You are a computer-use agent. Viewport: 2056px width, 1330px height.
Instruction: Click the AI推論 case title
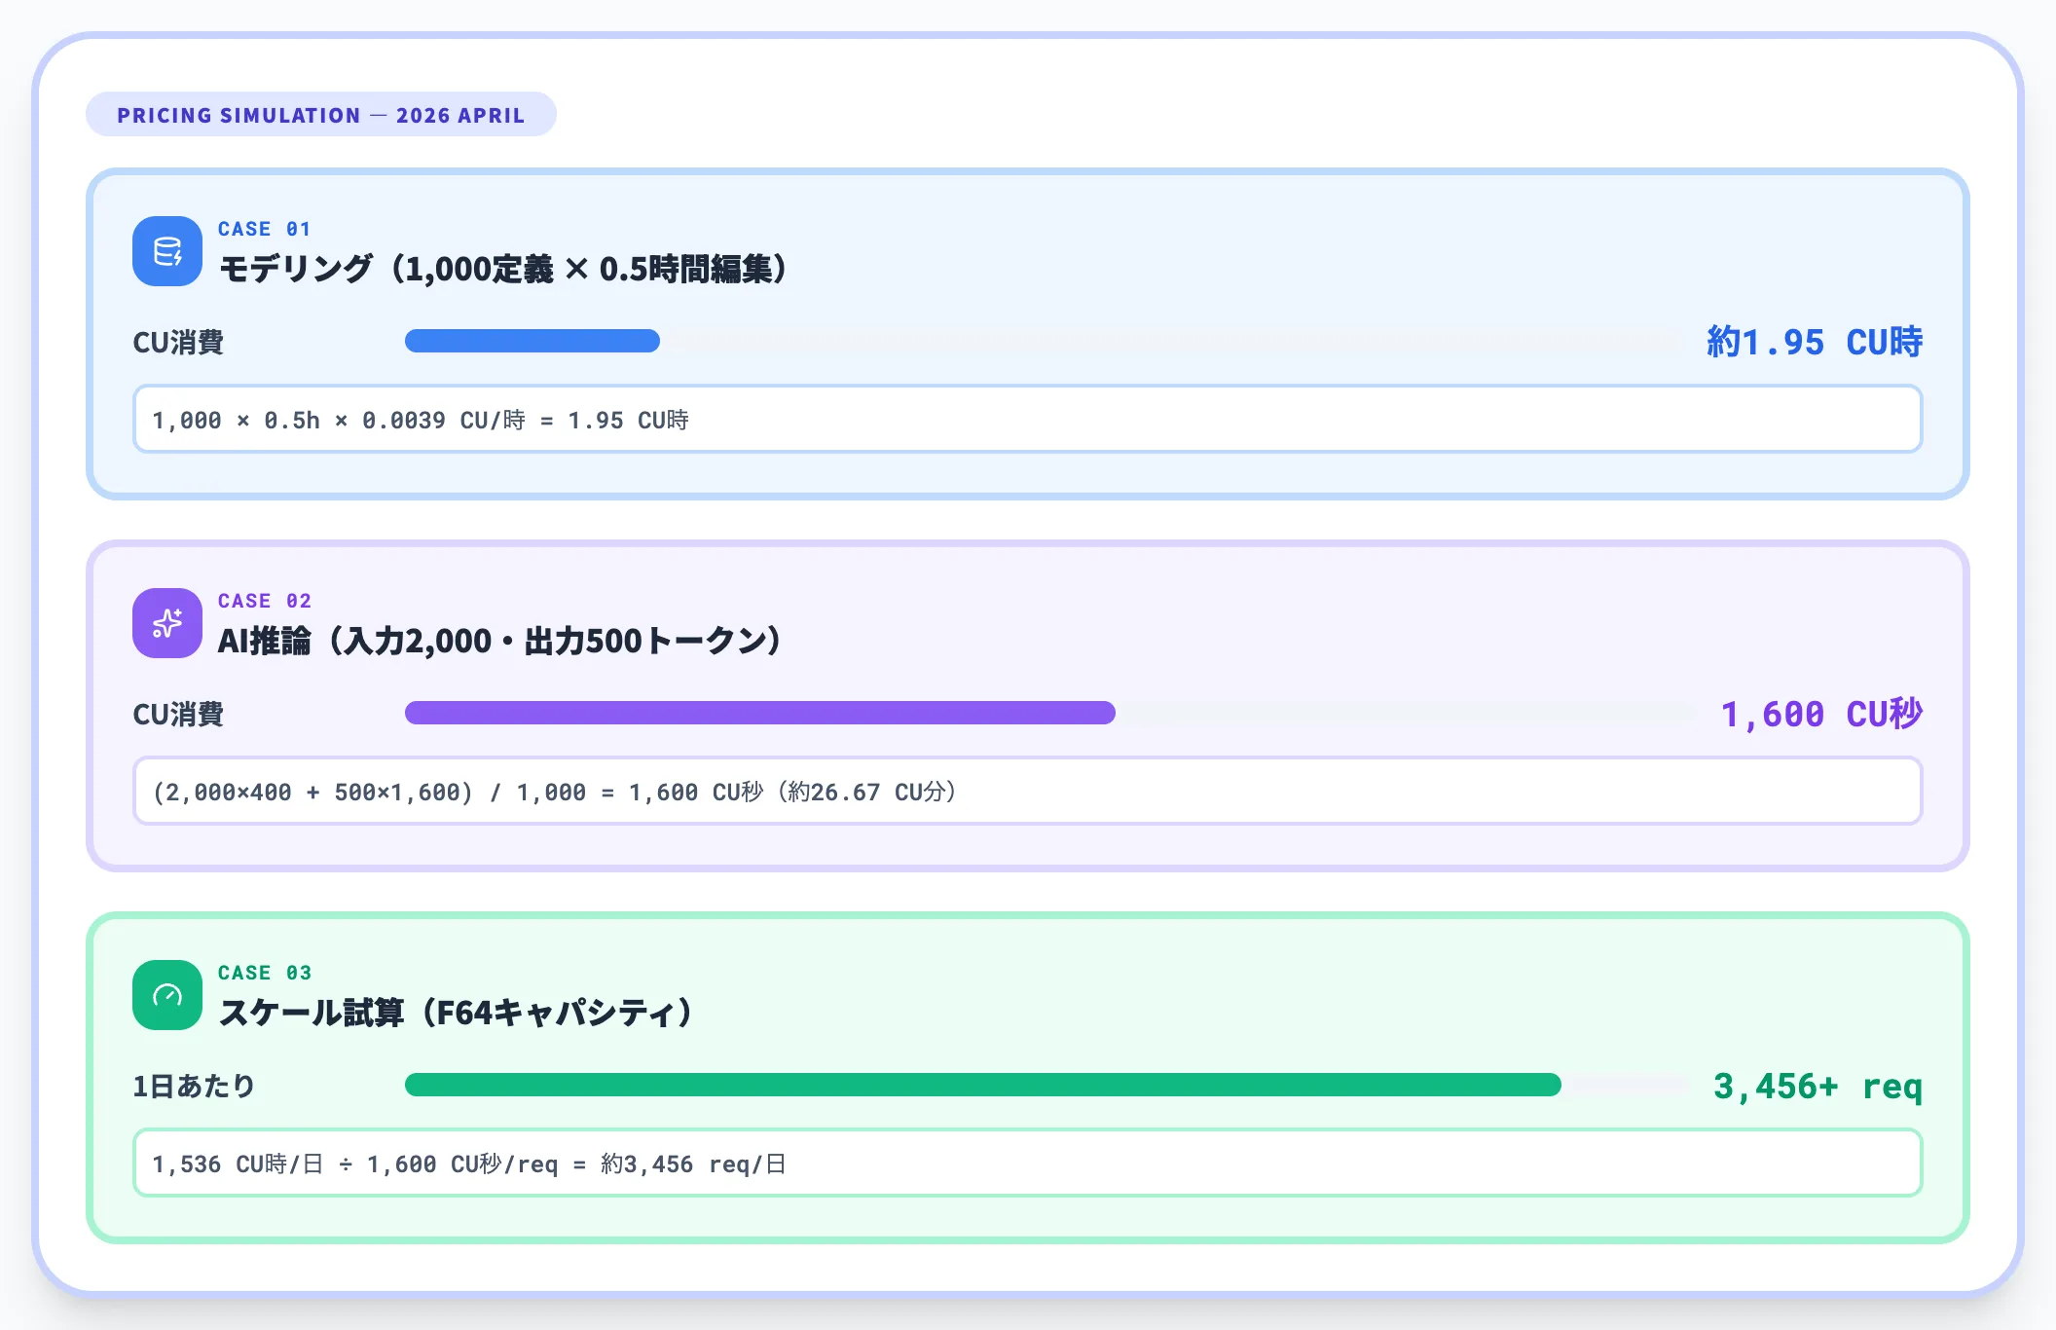click(499, 641)
